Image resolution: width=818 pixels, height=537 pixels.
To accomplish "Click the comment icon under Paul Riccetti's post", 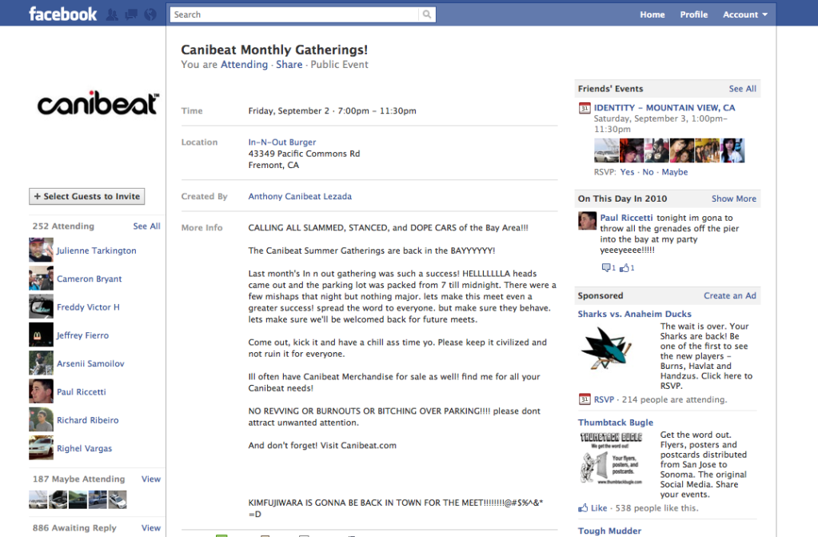I will [605, 267].
